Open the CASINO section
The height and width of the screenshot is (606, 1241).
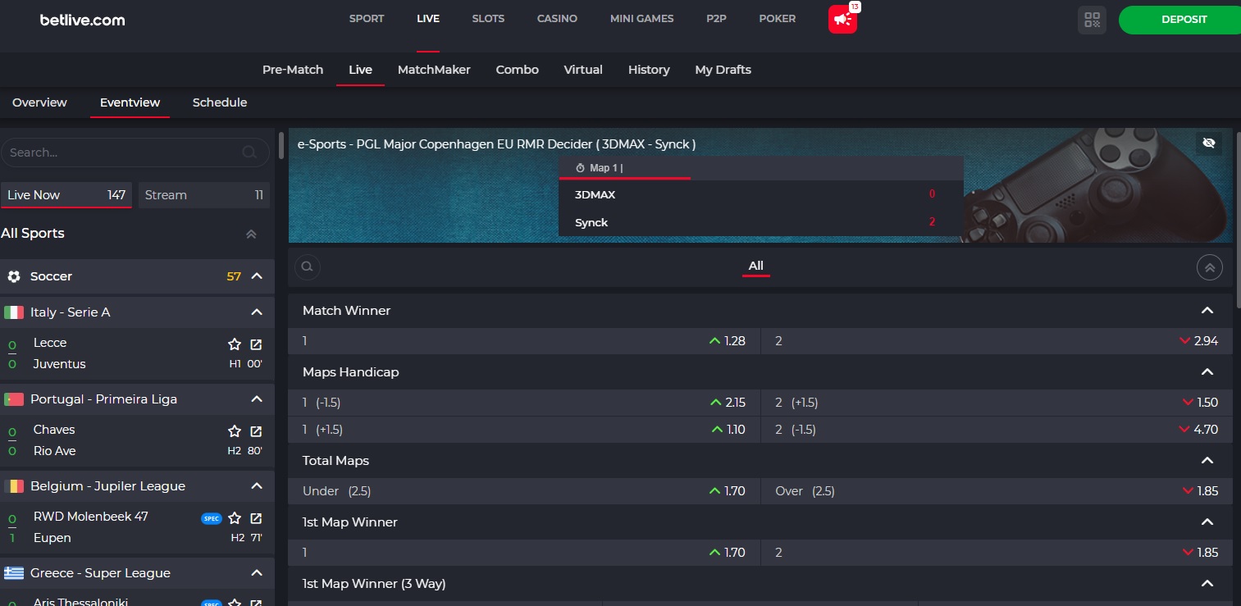(557, 19)
